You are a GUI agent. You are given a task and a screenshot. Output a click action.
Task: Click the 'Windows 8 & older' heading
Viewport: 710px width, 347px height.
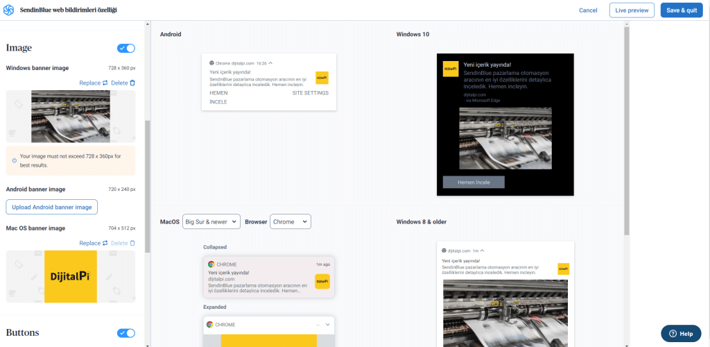[421, 221]
